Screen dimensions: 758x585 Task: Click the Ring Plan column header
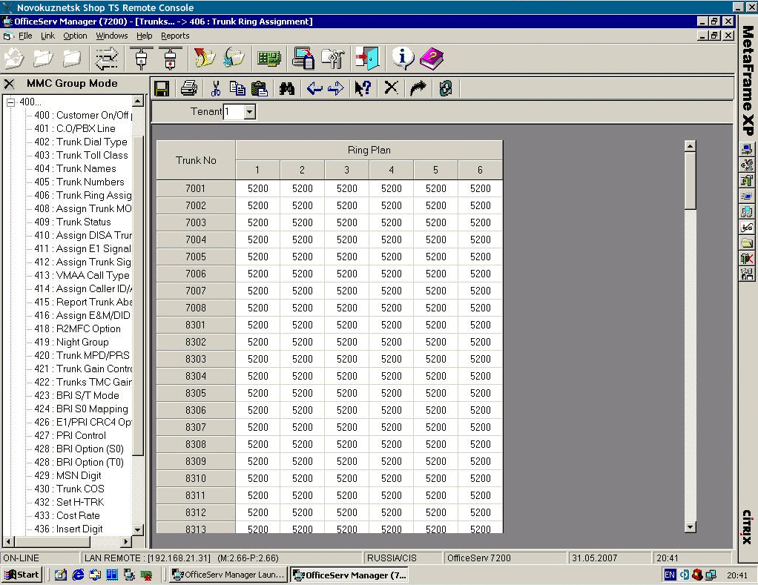point(369,151)
